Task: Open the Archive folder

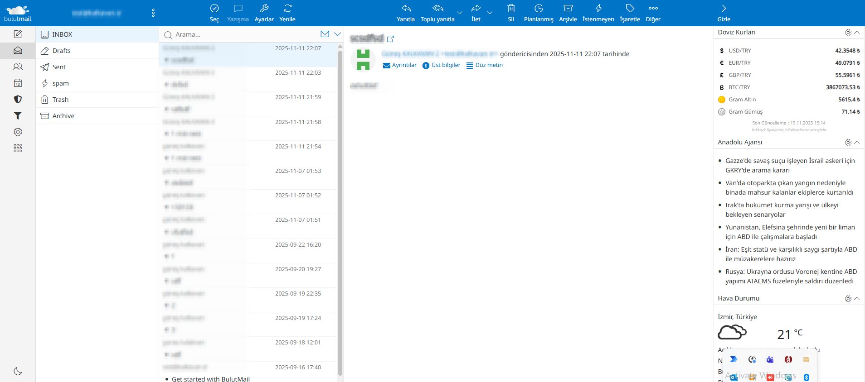Action: coord(97,116)
